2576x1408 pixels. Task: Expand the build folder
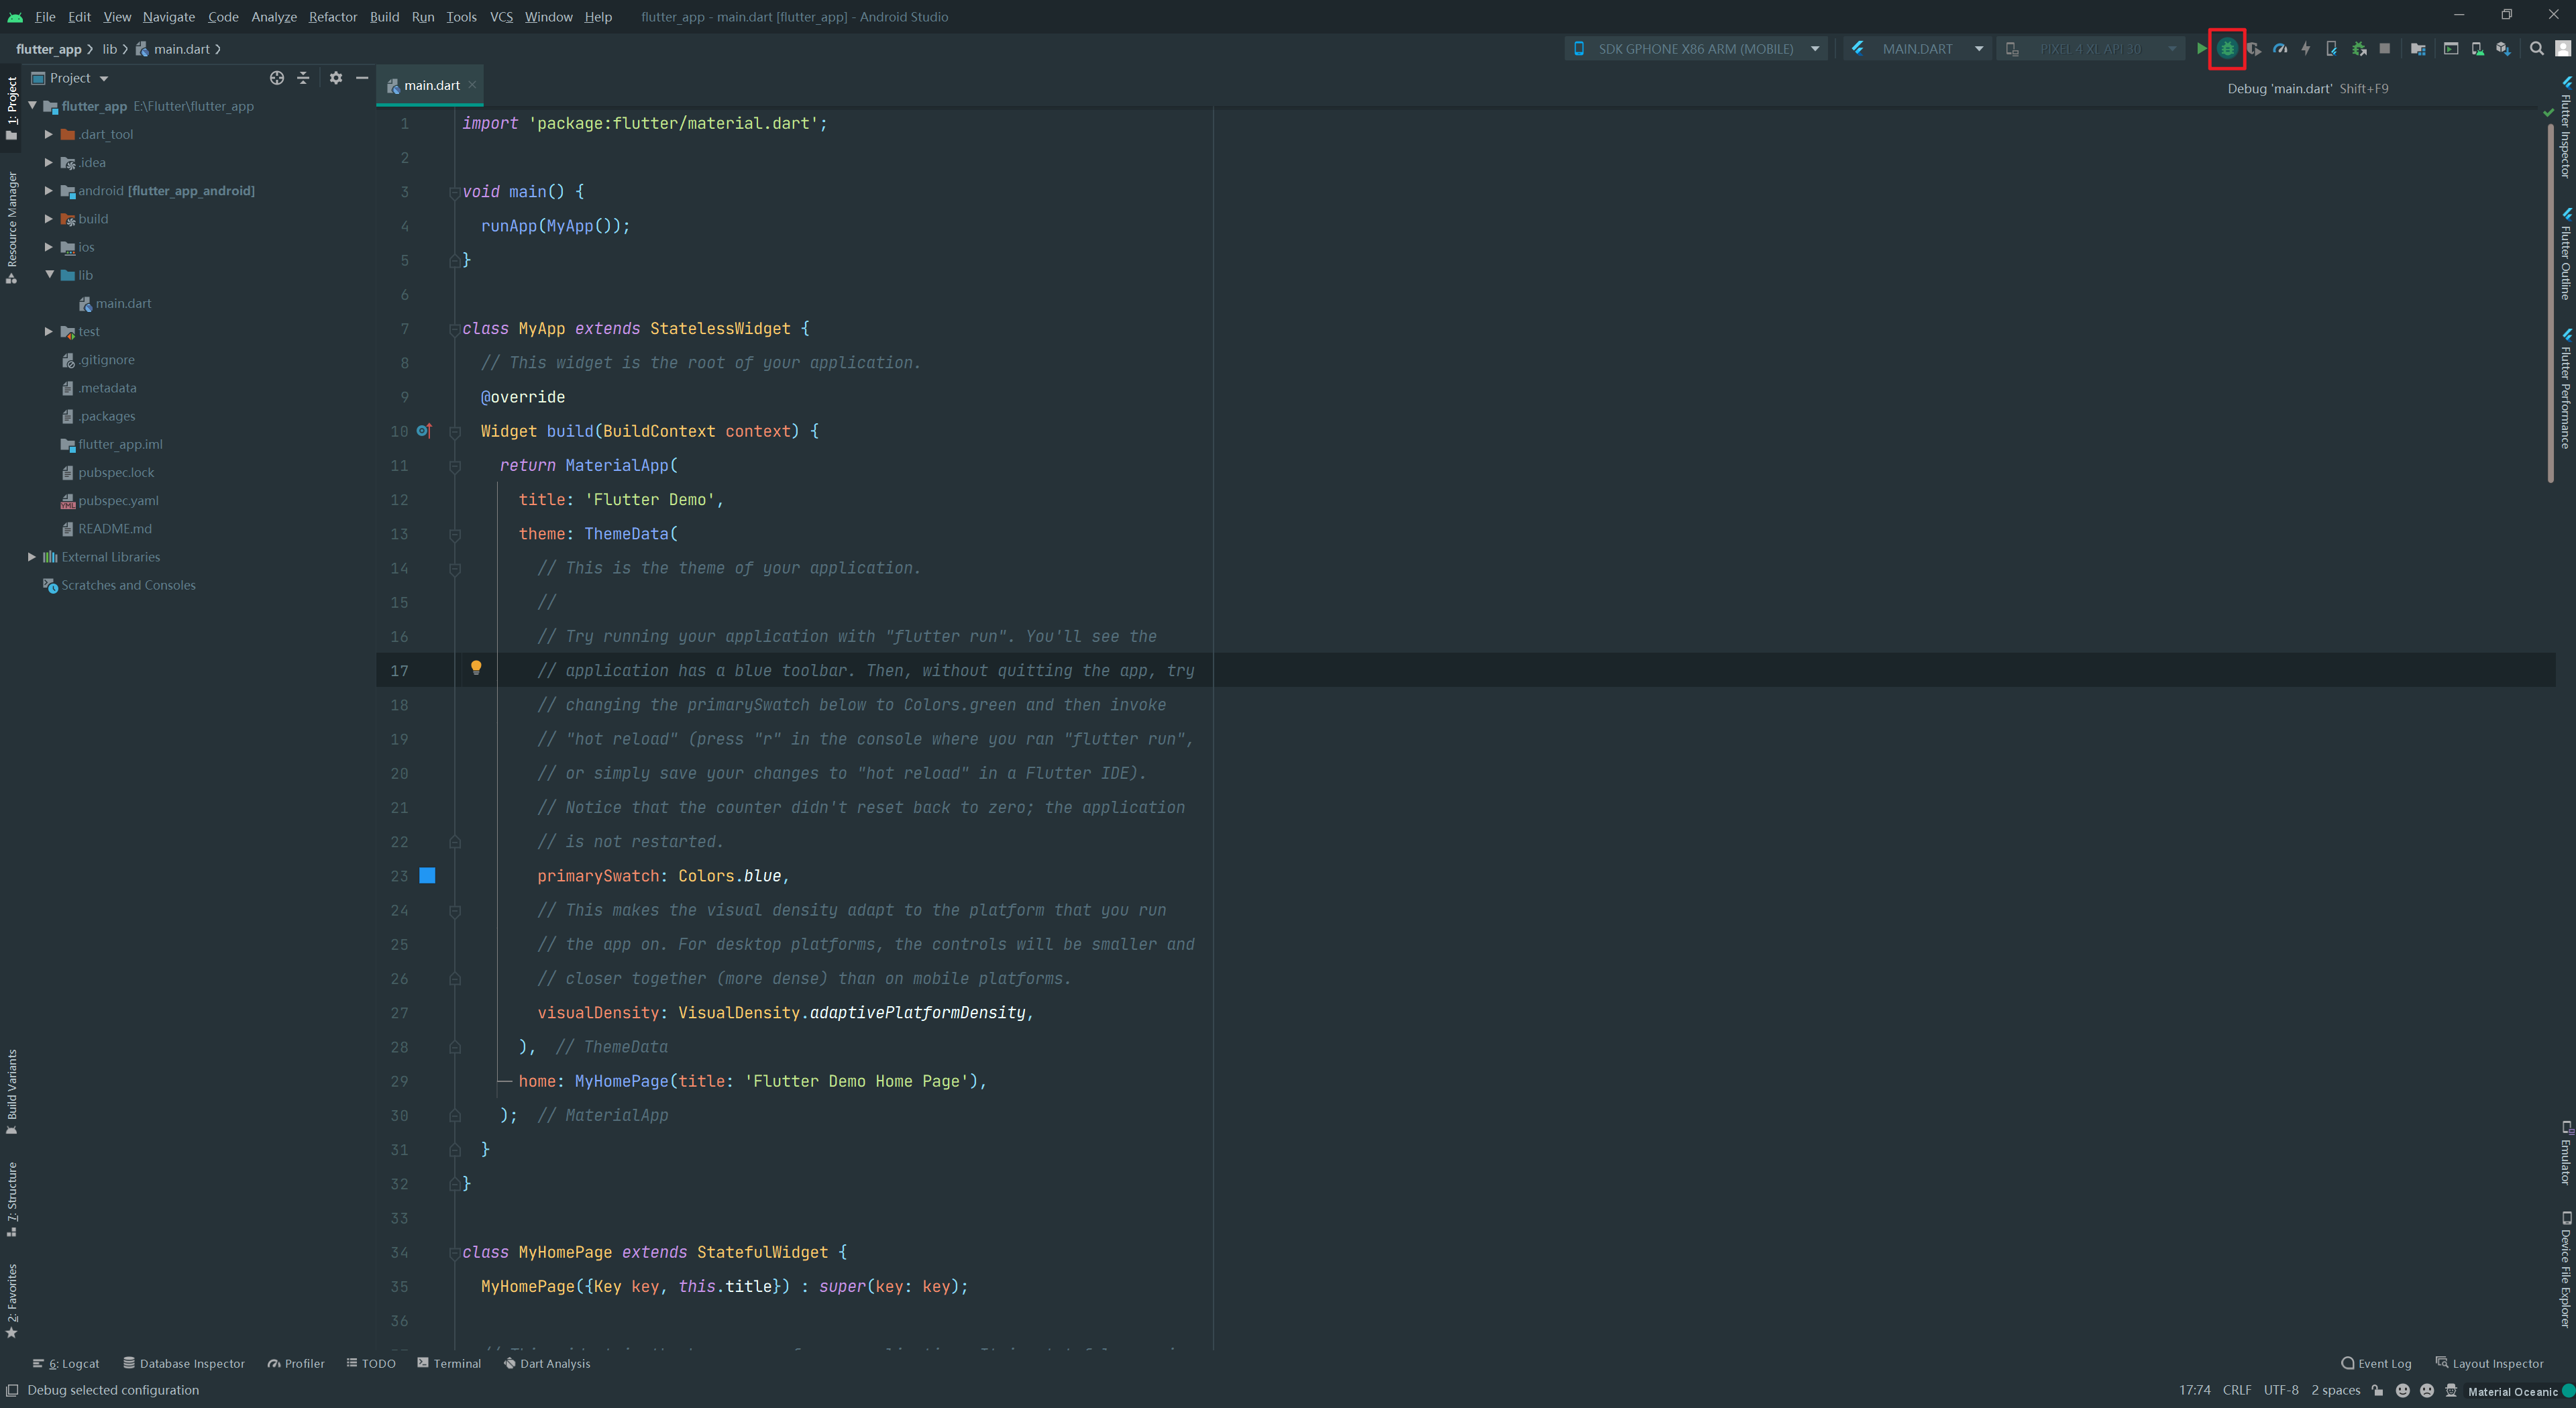coord(48,218)
